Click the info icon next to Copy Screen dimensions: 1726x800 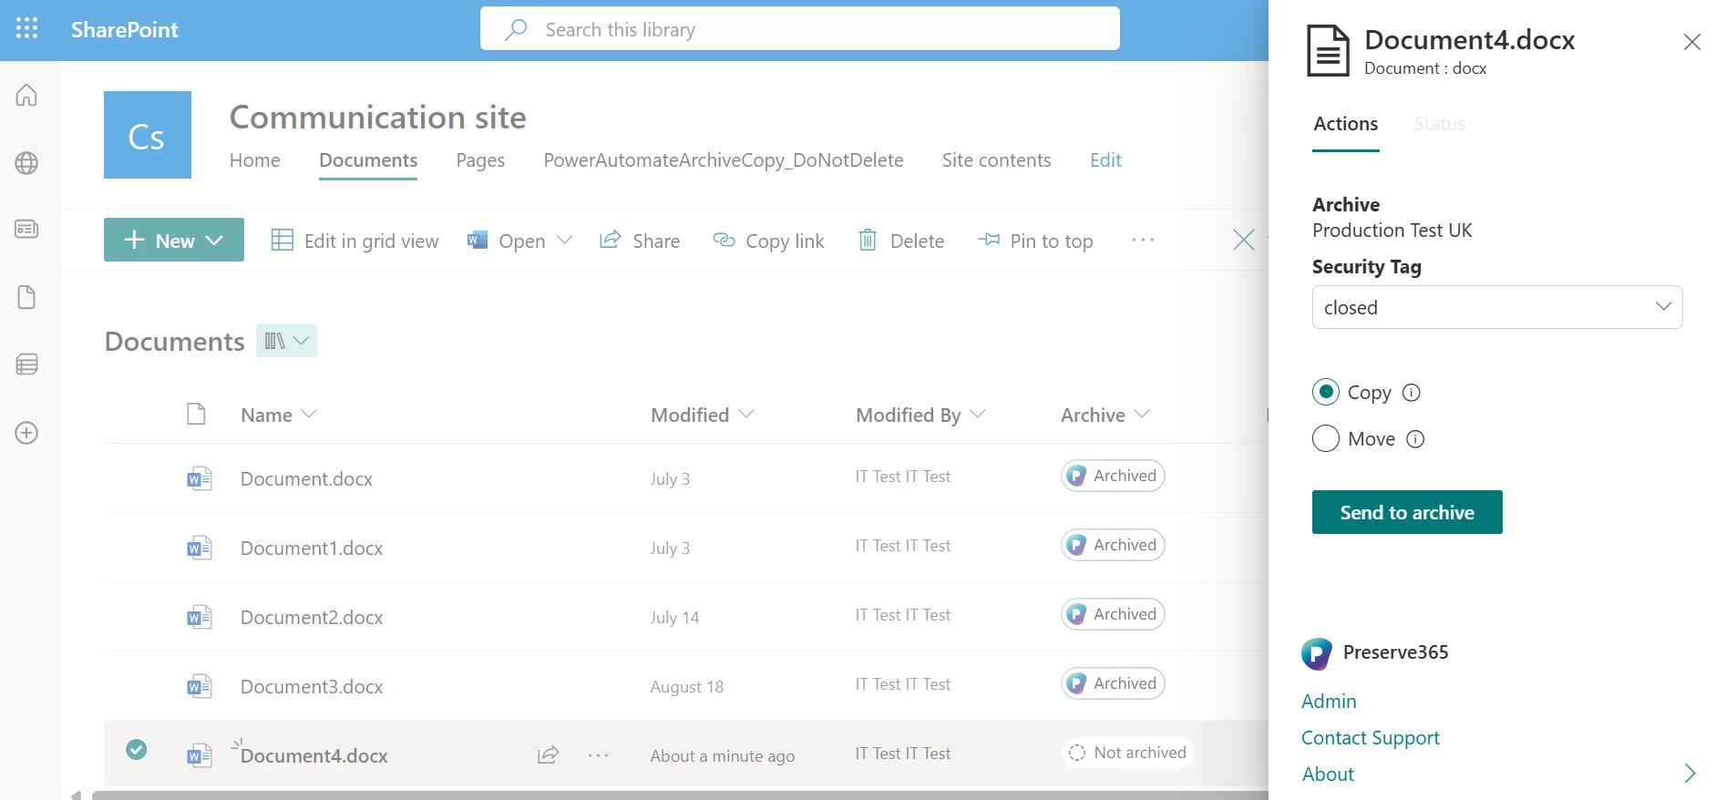[x=1412, y=393]
